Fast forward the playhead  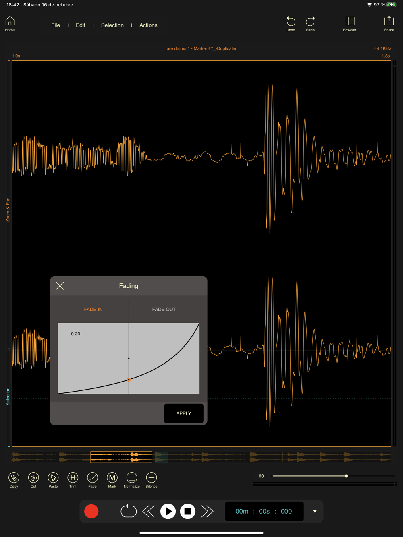207,511
